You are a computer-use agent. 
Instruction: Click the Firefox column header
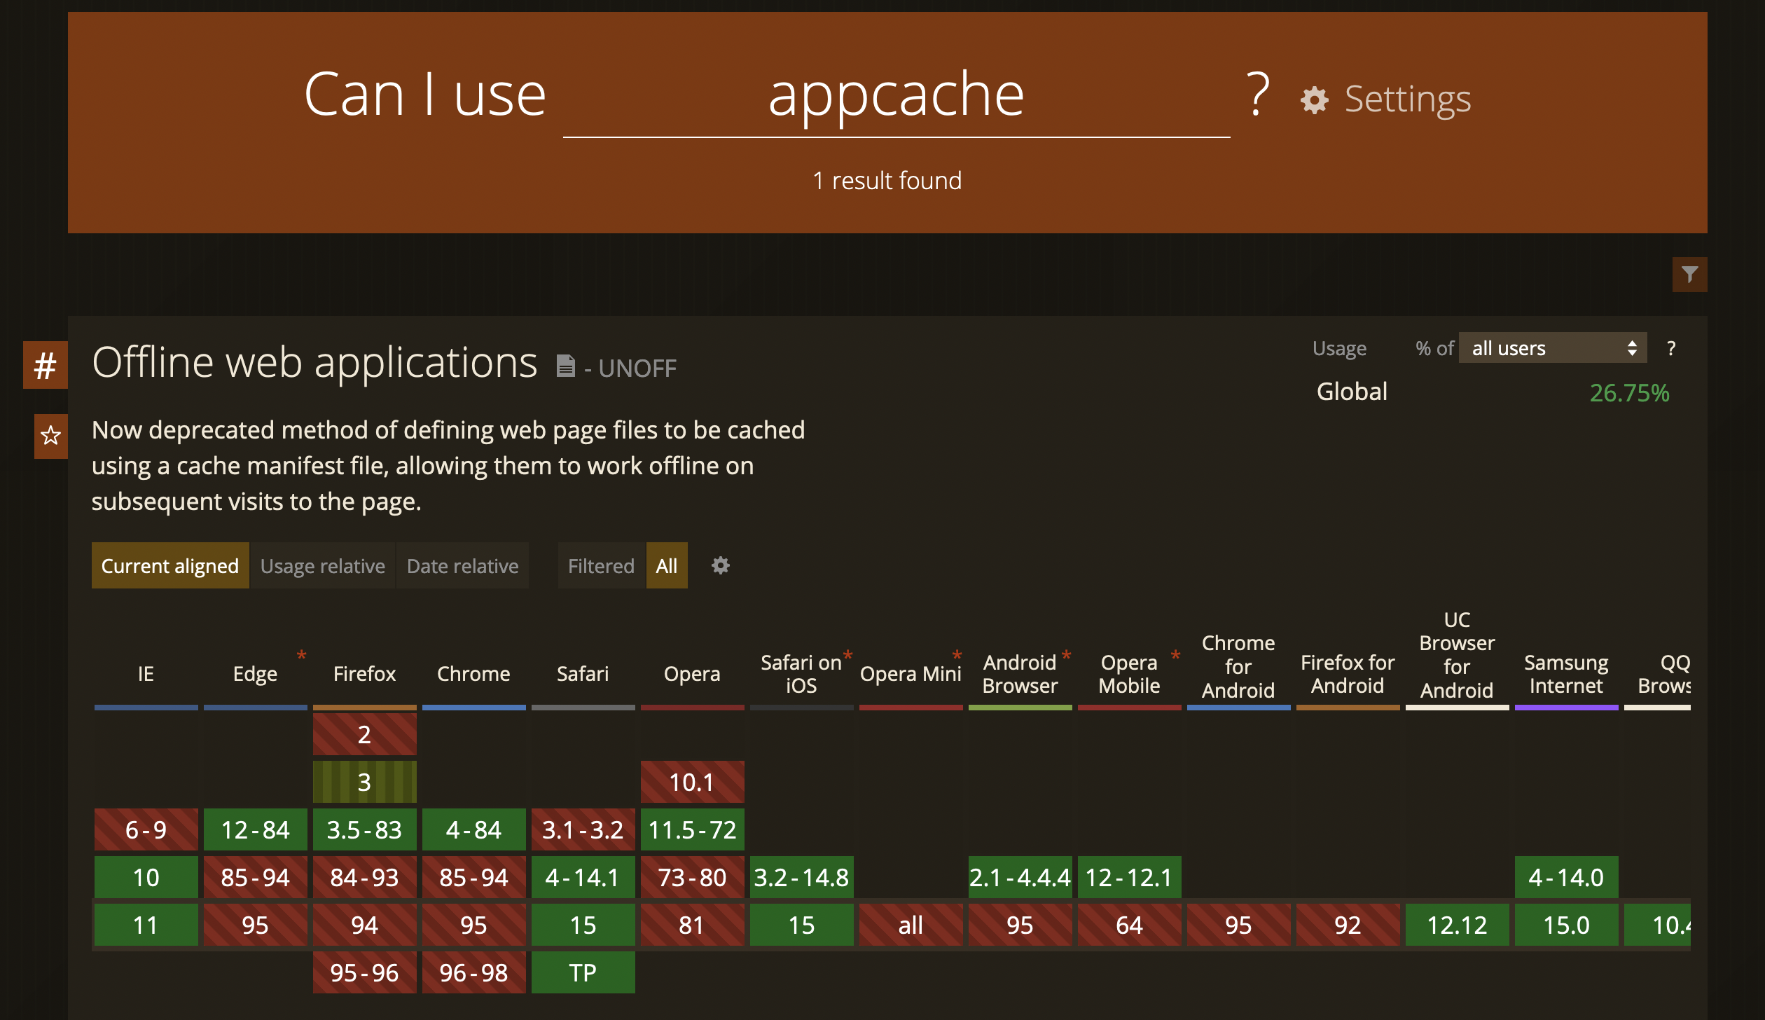pos(364,673)
